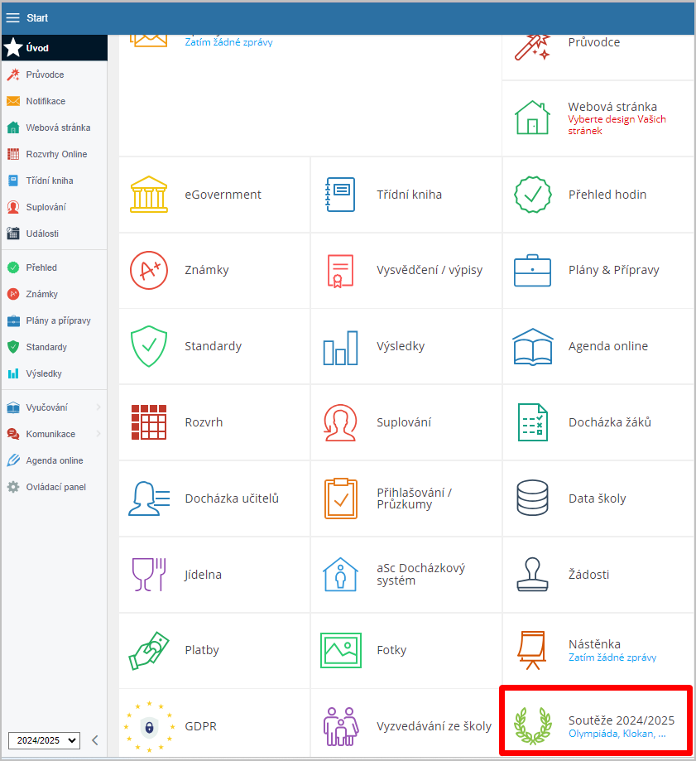Click the Nástěnka easel board icon
Viewport: 696px width, 761px height.
[532, 650]
